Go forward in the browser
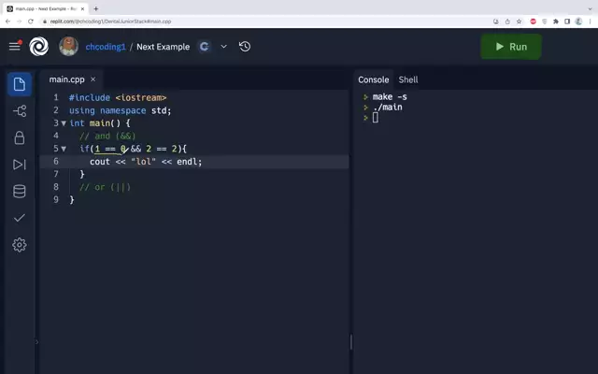Viewport: 598px width, 374px height. (x=19, y=22)
